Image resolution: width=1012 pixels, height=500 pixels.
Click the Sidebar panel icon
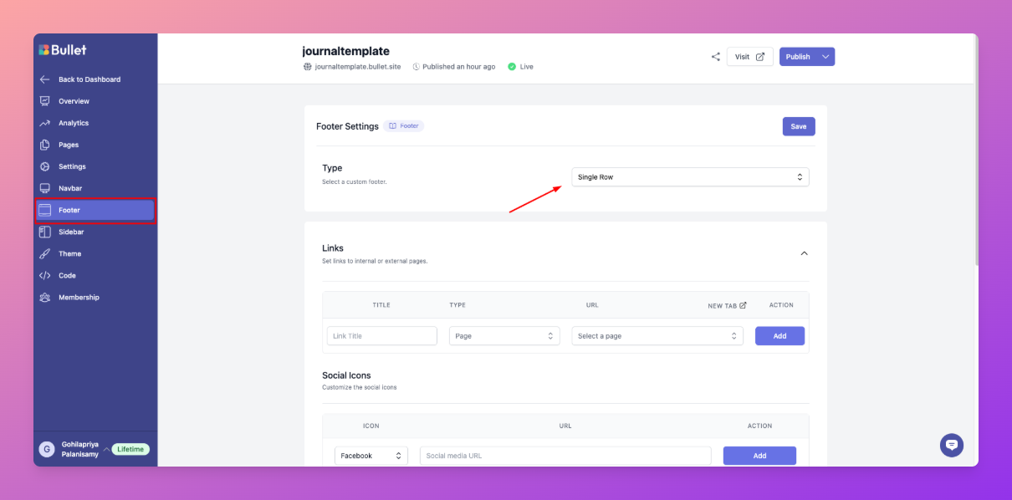(45, 232)
